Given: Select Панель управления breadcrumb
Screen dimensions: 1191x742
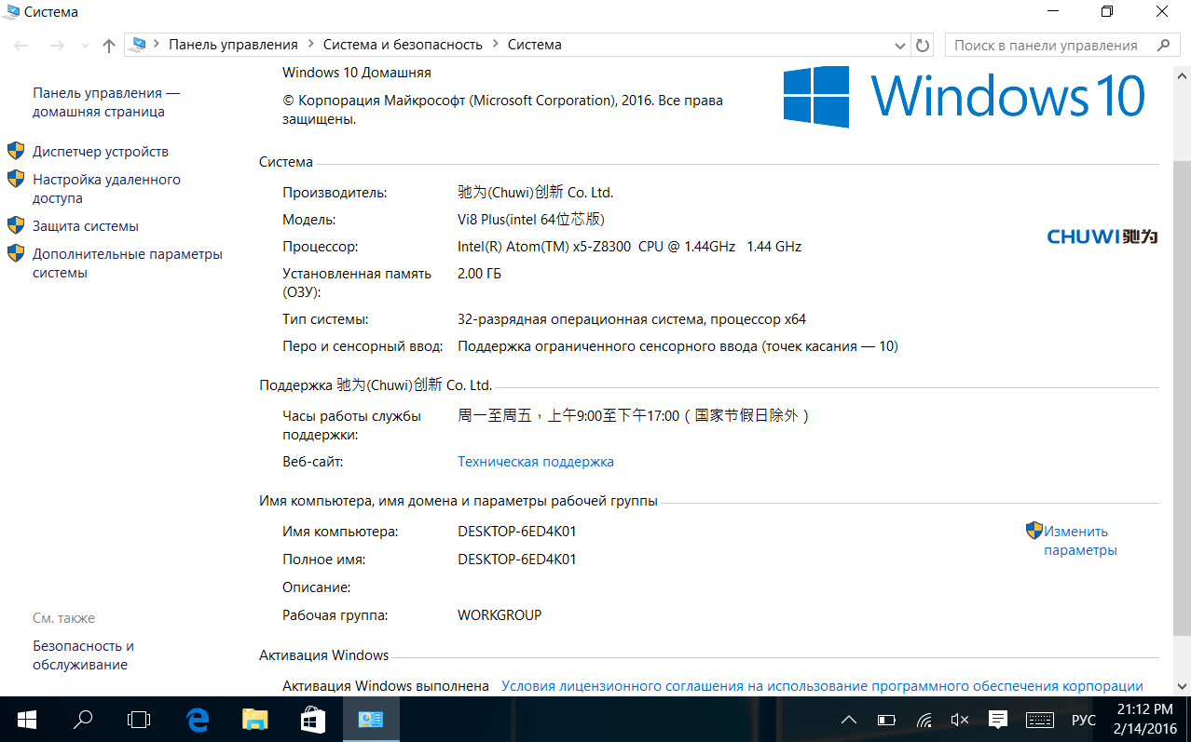Looking at the screenshot, I should point(233,45).
